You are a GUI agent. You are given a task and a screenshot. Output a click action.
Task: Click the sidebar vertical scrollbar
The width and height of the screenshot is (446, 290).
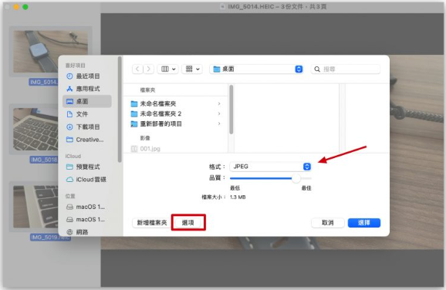(x=120, y=110)
